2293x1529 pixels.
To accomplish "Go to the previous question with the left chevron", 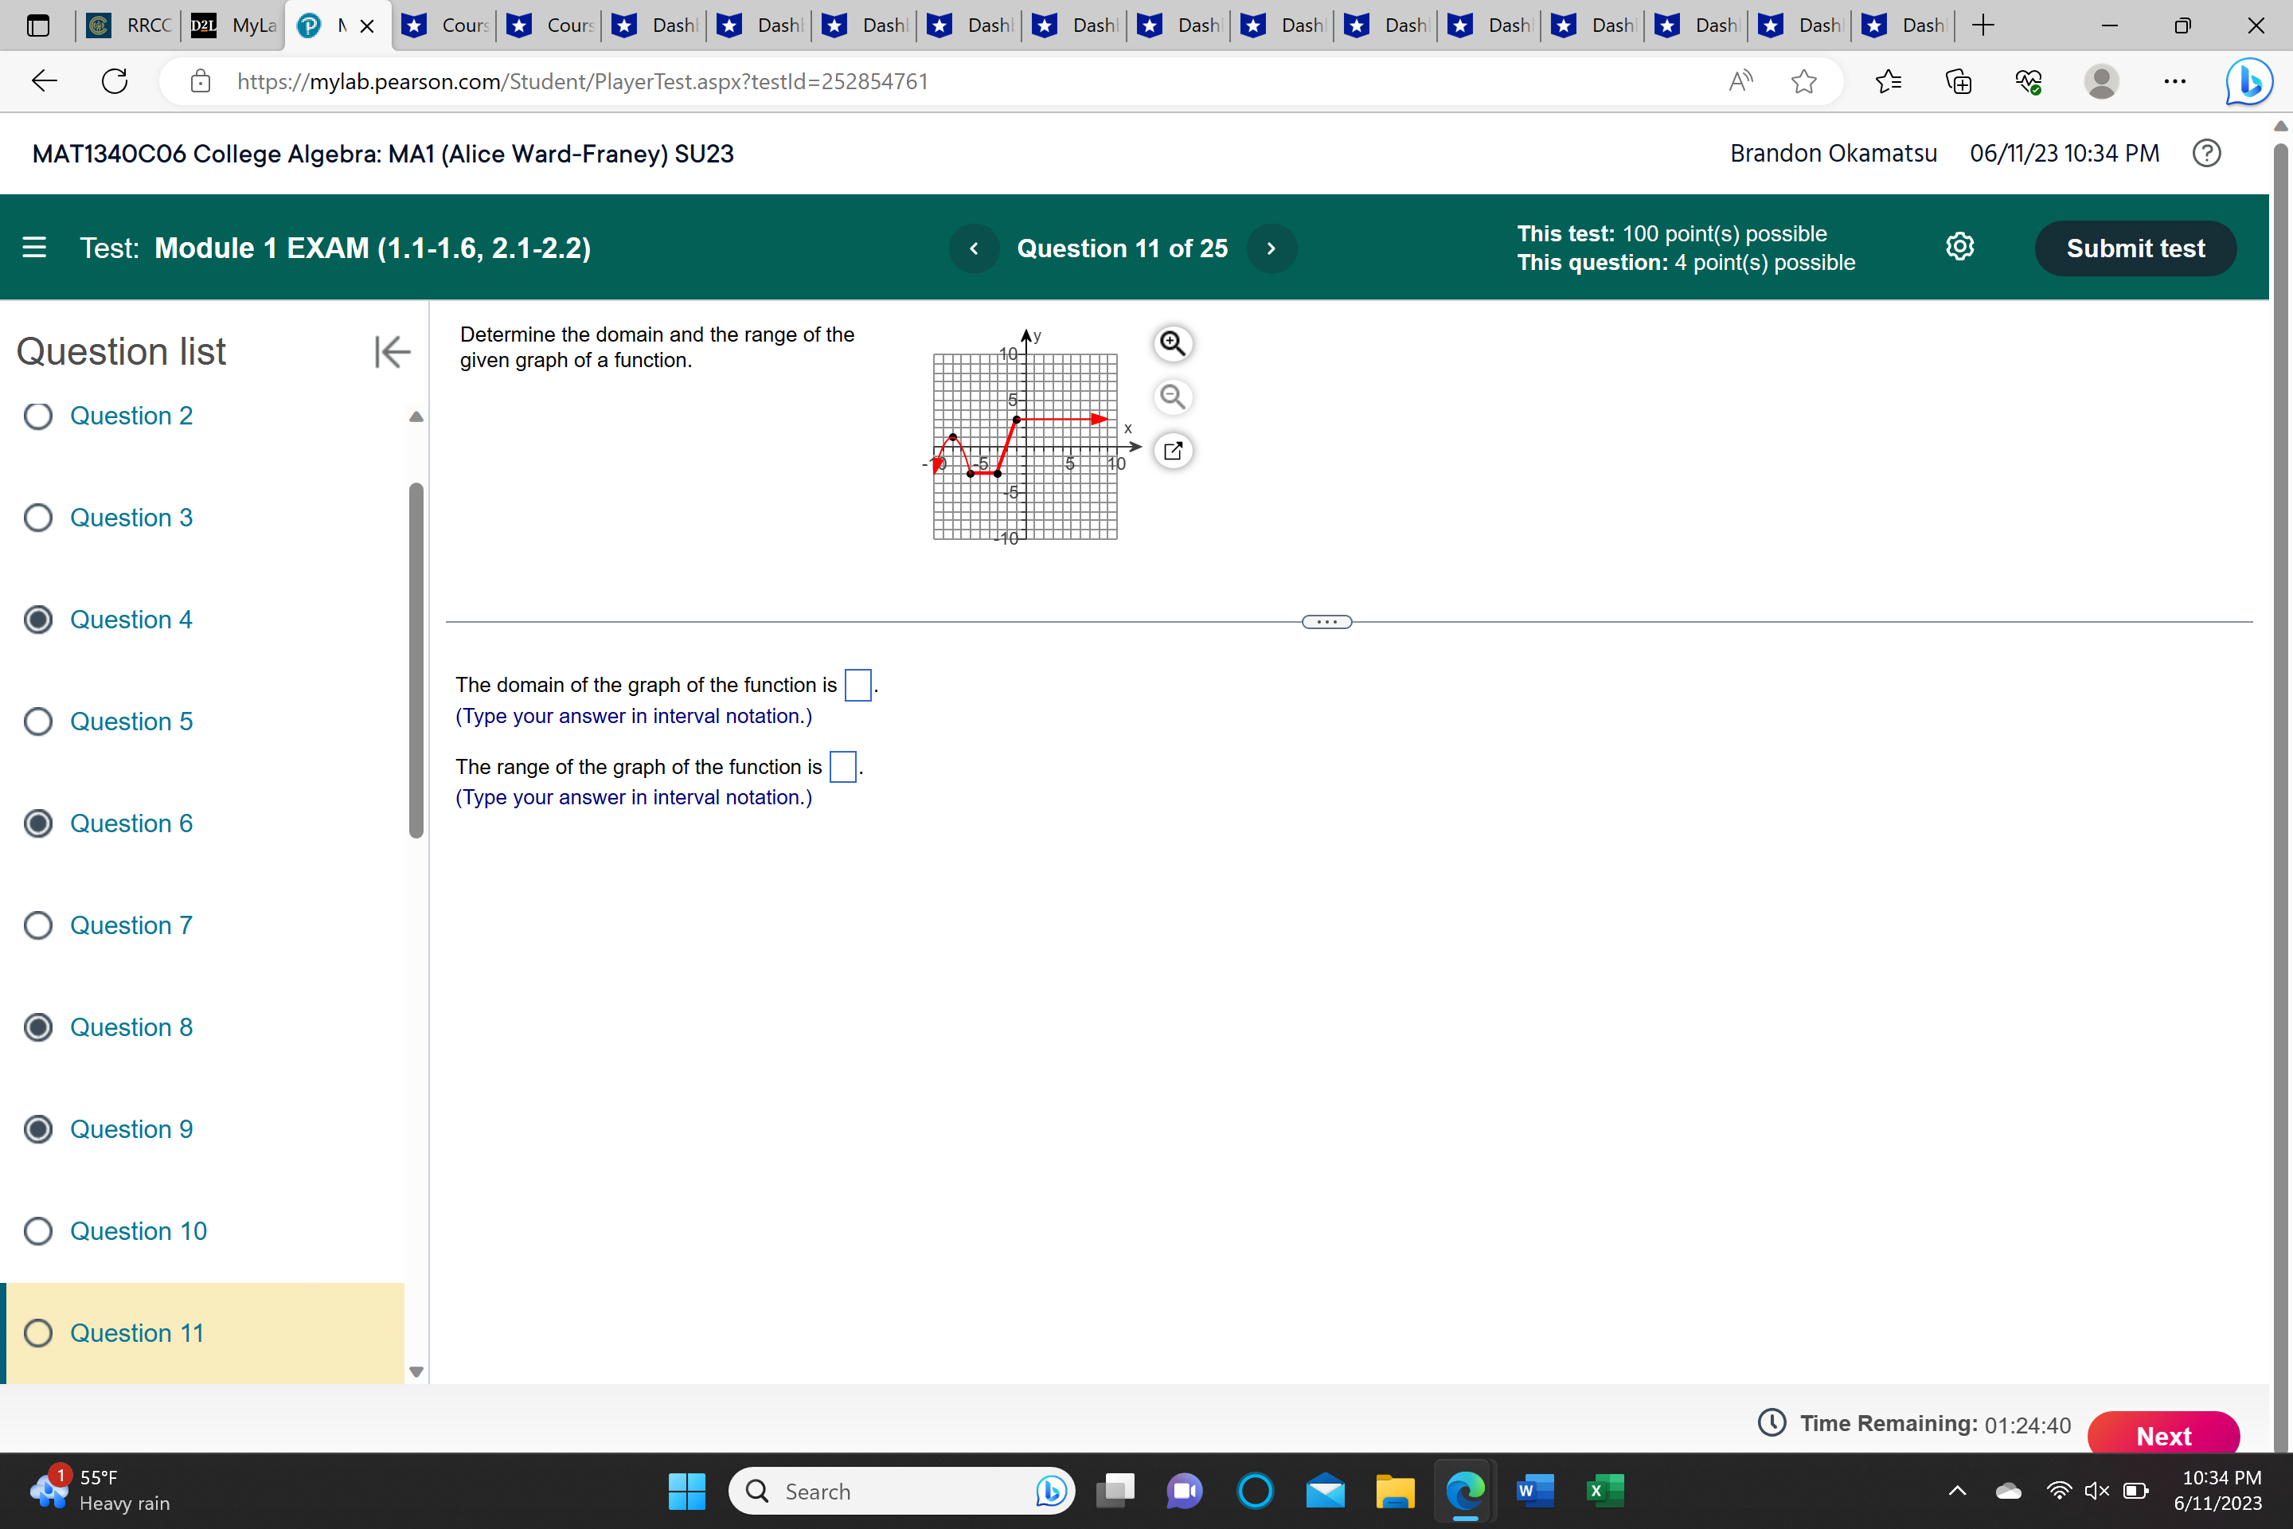I will pos(974,248).
